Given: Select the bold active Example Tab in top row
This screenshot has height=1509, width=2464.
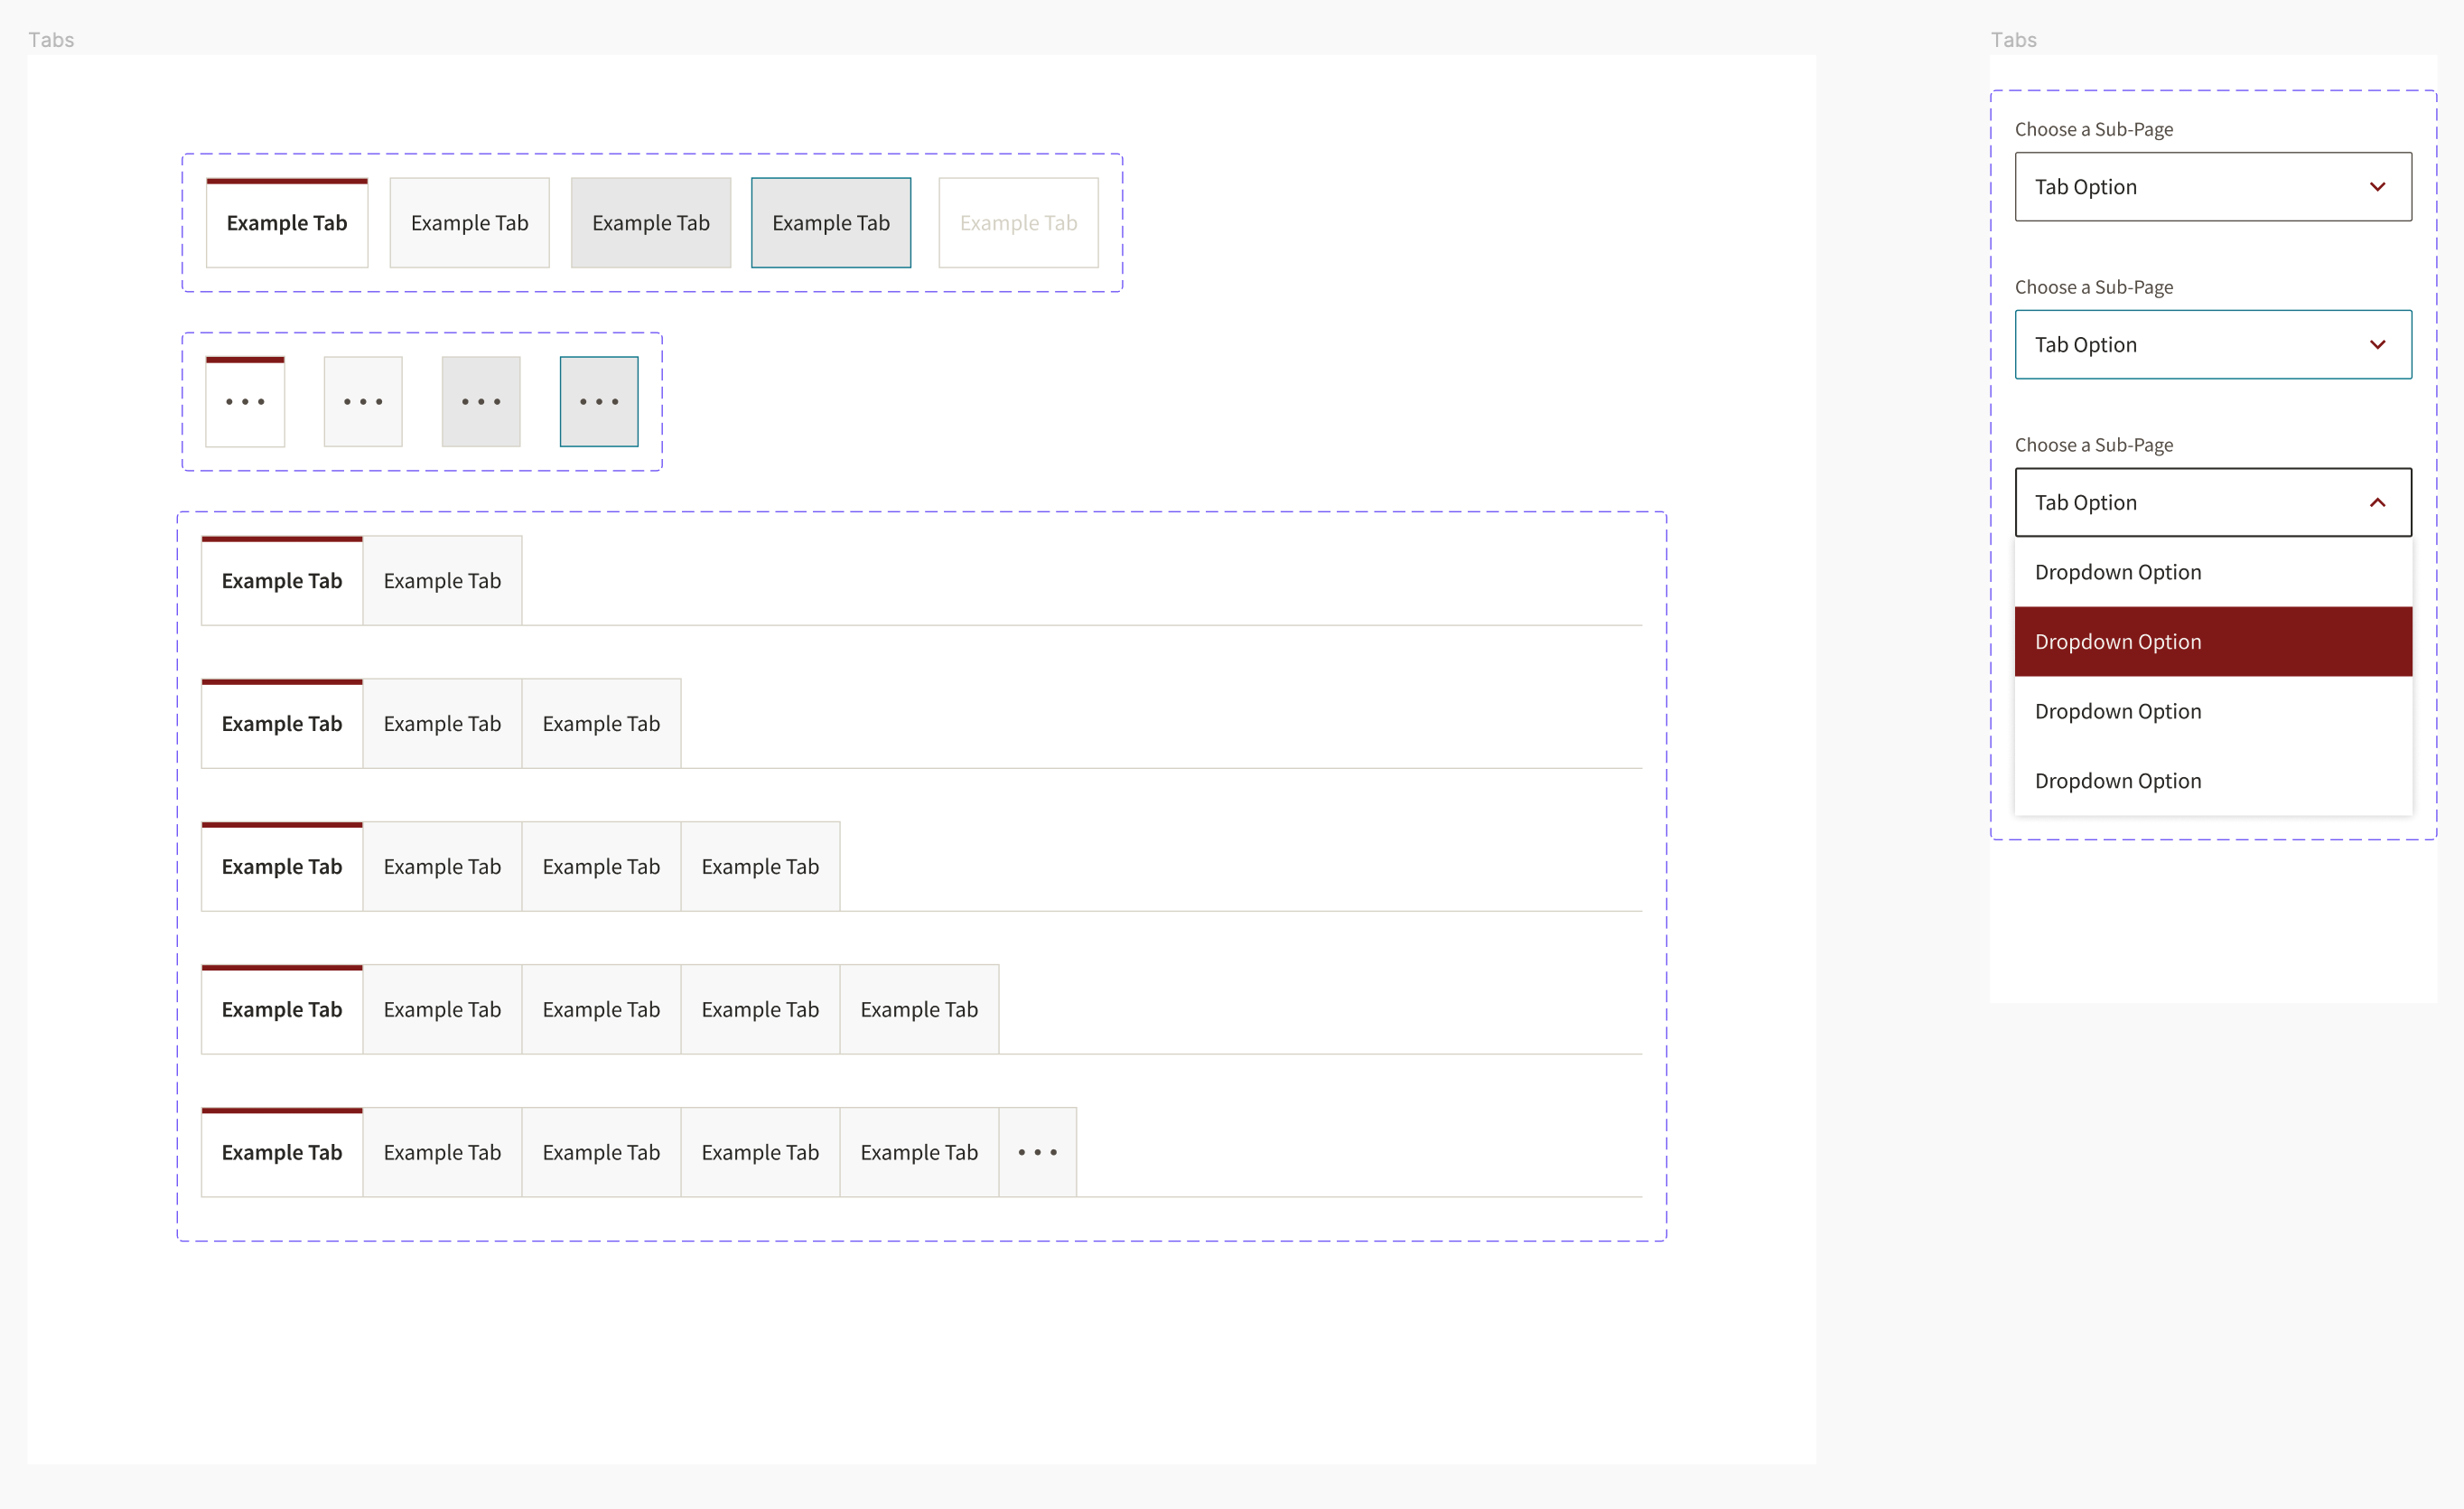Looking at the screenshot, I should coord(287,223).
